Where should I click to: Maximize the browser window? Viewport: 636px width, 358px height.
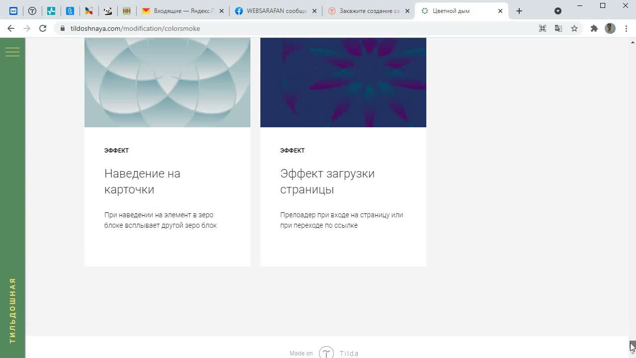coord(603,5)
